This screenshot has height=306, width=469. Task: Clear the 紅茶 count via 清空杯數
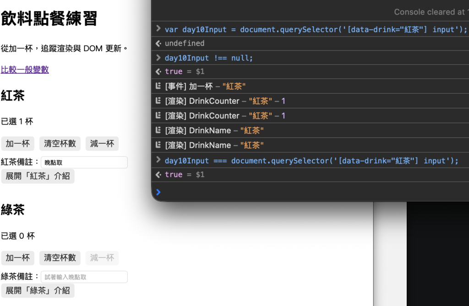click(x=60, y=144)
